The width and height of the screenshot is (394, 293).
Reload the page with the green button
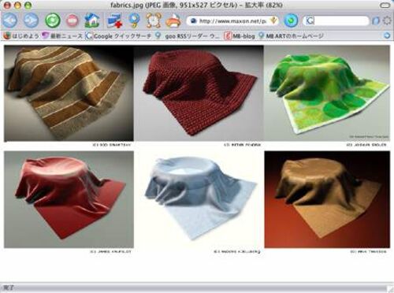53,20
